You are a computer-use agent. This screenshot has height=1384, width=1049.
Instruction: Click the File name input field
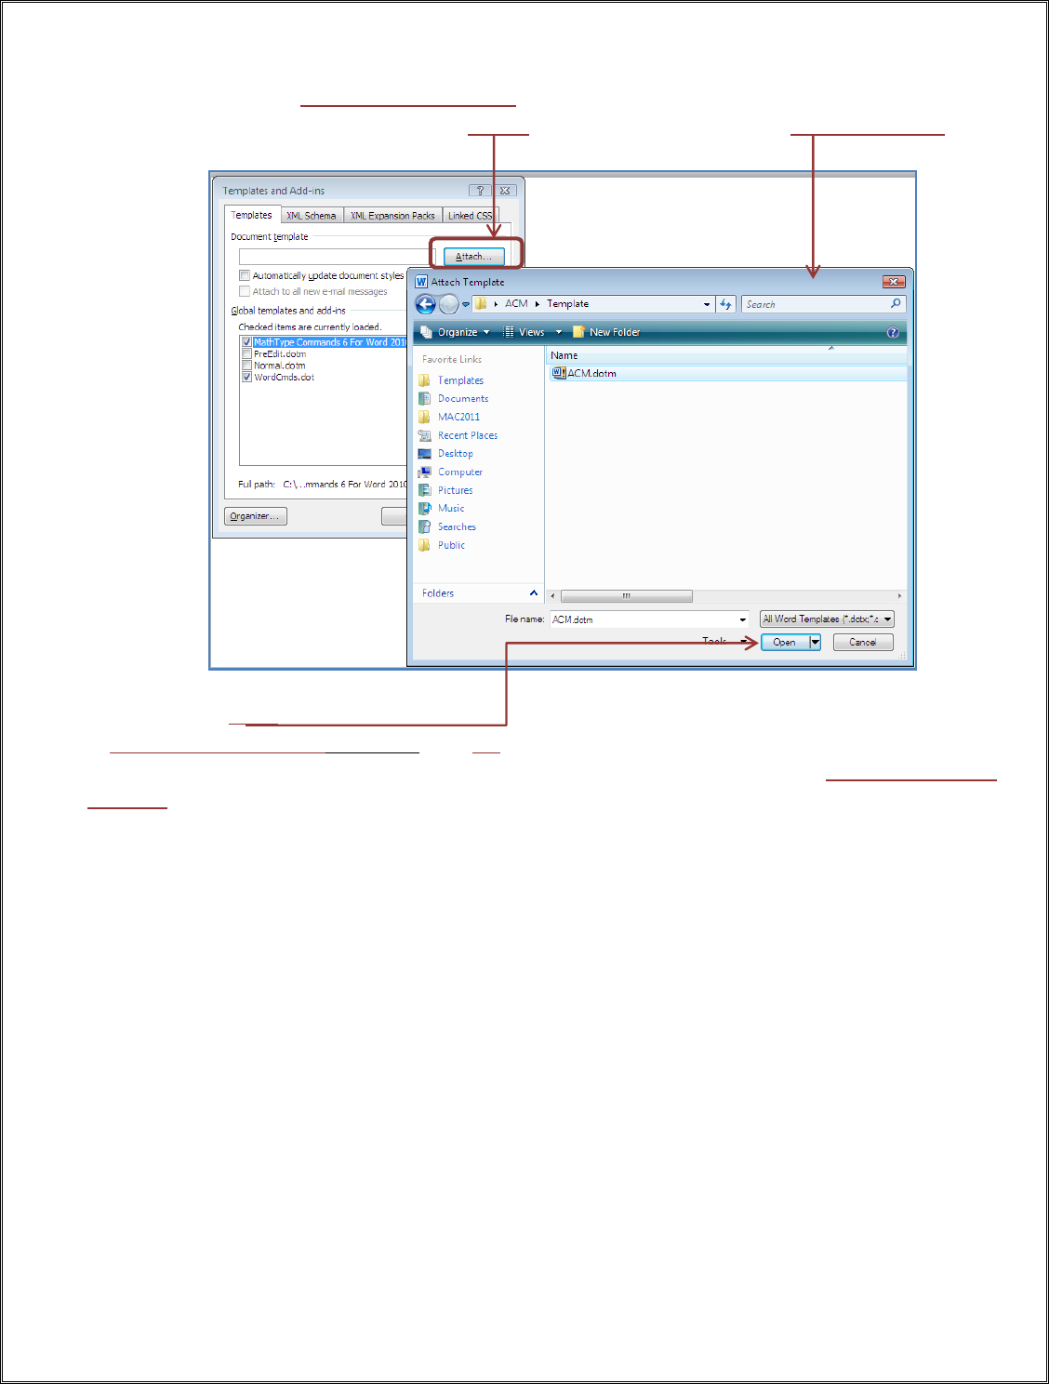click(x=643, y=619)
